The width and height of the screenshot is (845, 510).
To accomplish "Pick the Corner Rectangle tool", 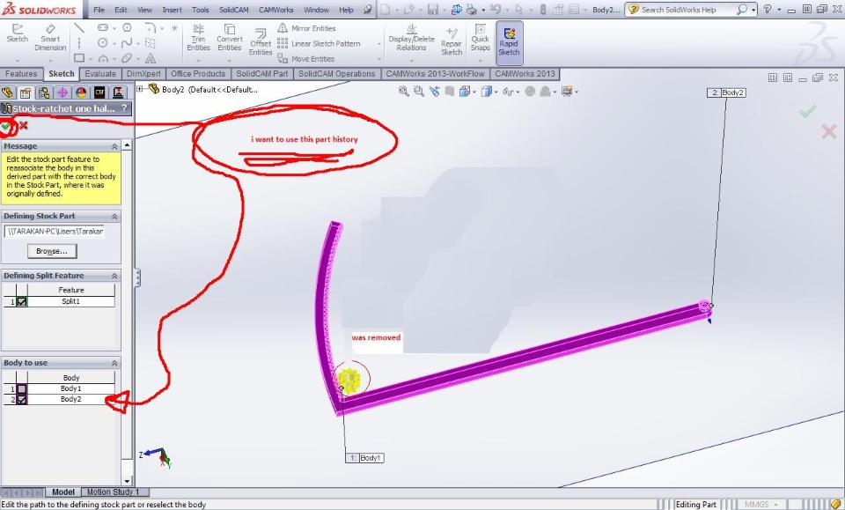I will [x=79, y=57].
